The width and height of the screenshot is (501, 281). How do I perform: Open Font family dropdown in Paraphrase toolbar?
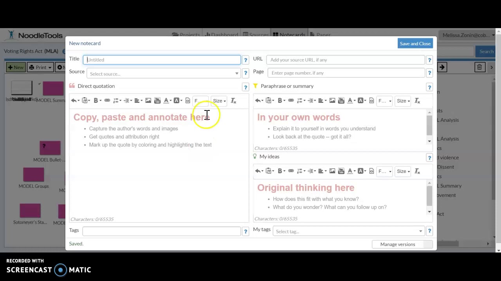pos(385,101)
